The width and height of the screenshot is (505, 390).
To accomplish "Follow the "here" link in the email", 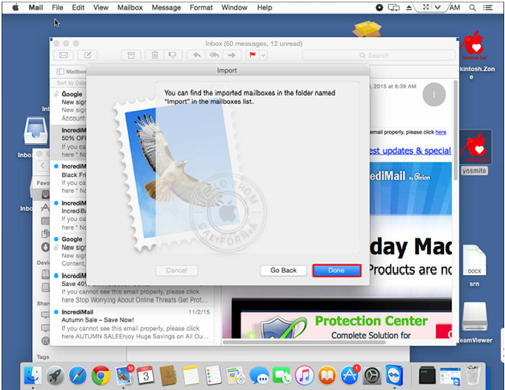I will (x=441, y=131).
